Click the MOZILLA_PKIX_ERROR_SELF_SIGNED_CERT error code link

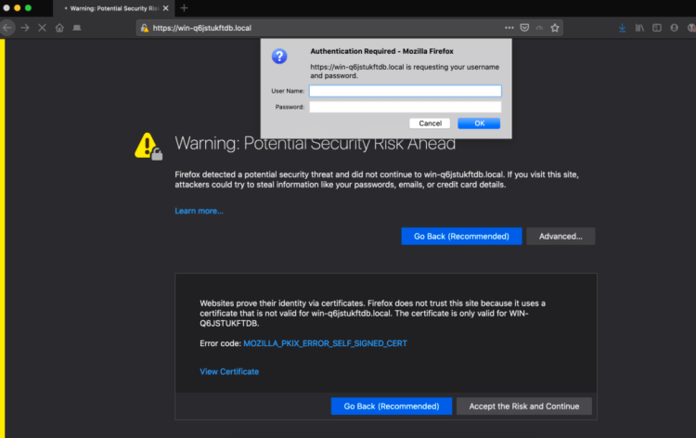click(x=325, y=343)
